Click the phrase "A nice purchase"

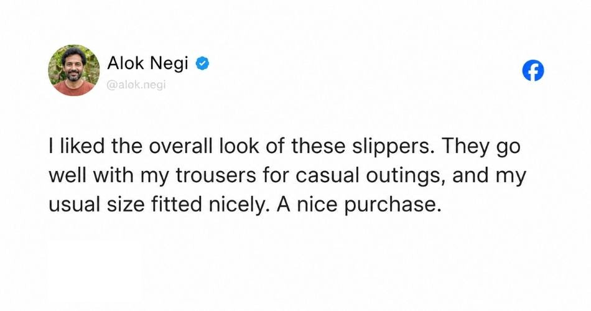359,205
